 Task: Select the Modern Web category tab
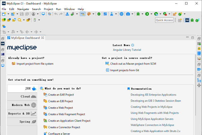coord(22,105)
